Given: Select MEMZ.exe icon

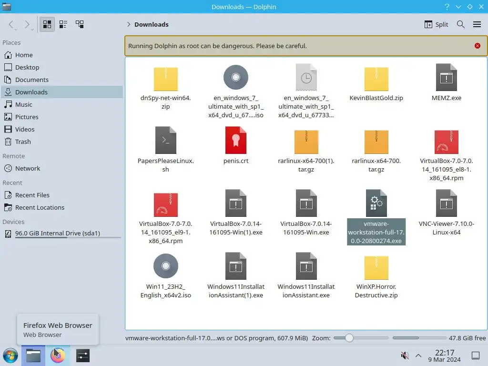Looking at the screenshot, I should click(x=446, y=77).
